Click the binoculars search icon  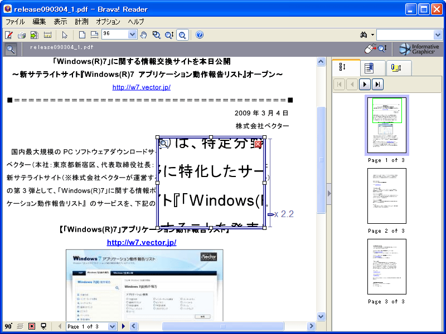tap(363, 35)
